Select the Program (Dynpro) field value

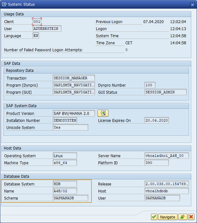coord(74,85)
